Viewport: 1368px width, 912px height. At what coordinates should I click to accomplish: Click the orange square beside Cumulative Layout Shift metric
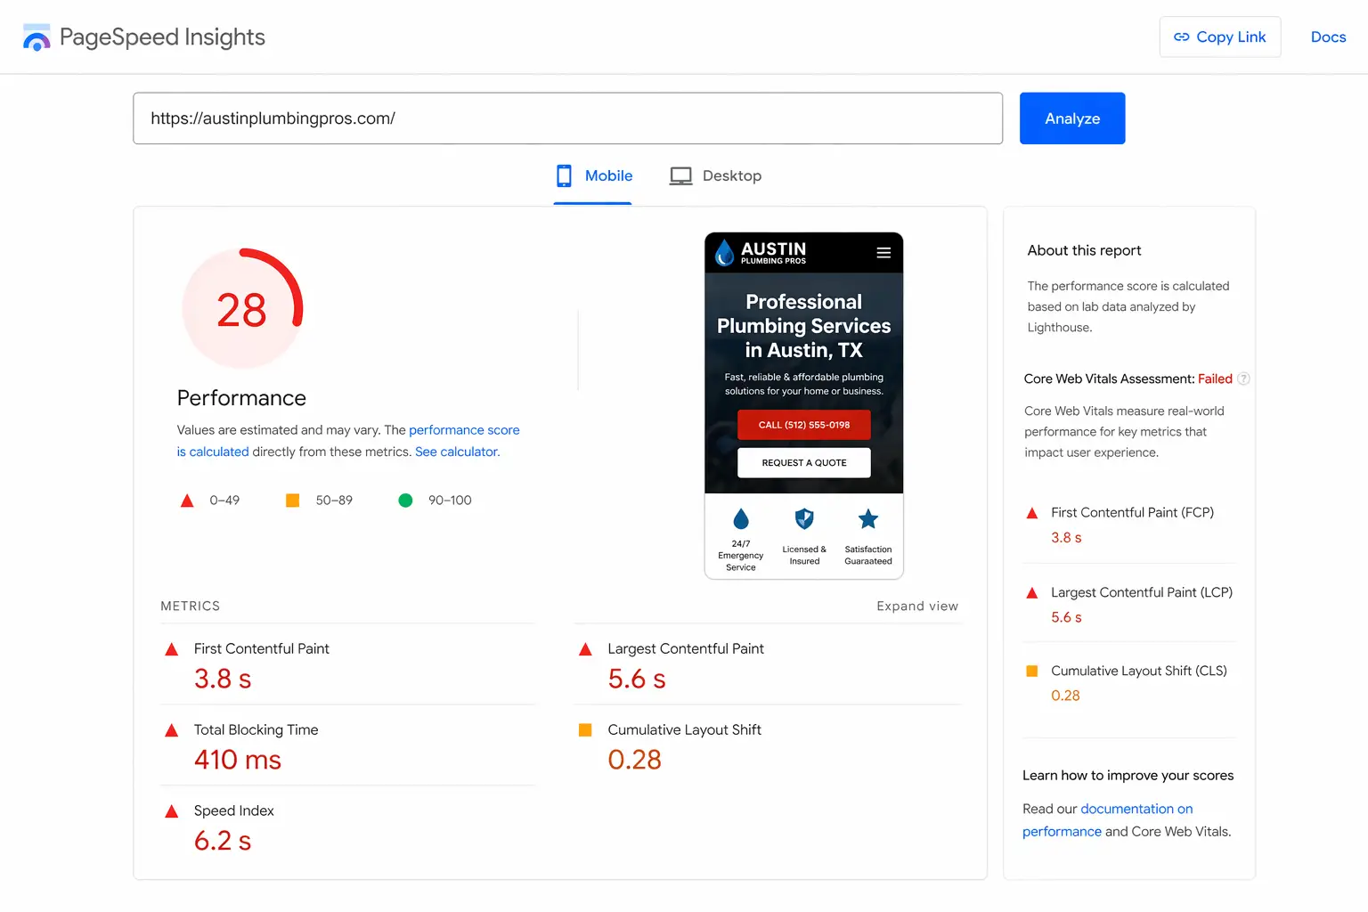pyautogui.click(x=585, y=730)
